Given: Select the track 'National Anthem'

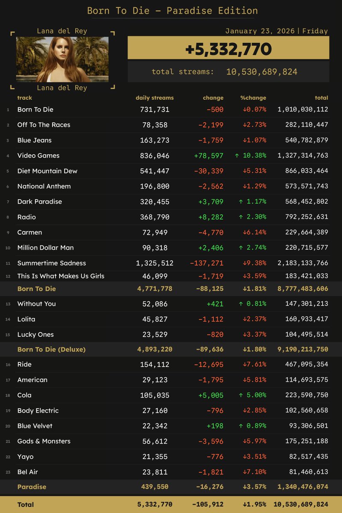Looking at the screenshot, I should tap(44, 186).
